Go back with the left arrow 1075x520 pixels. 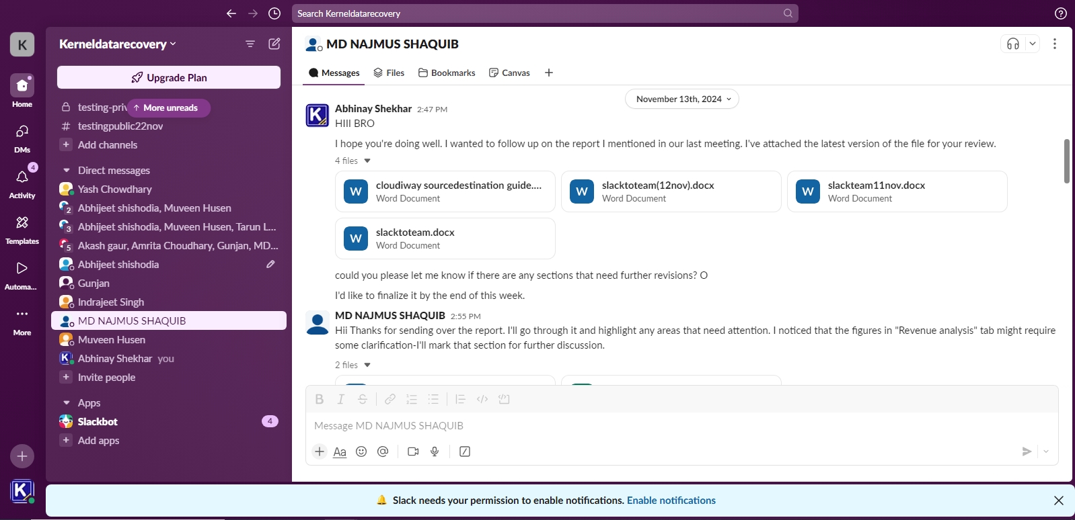(231, 13)
